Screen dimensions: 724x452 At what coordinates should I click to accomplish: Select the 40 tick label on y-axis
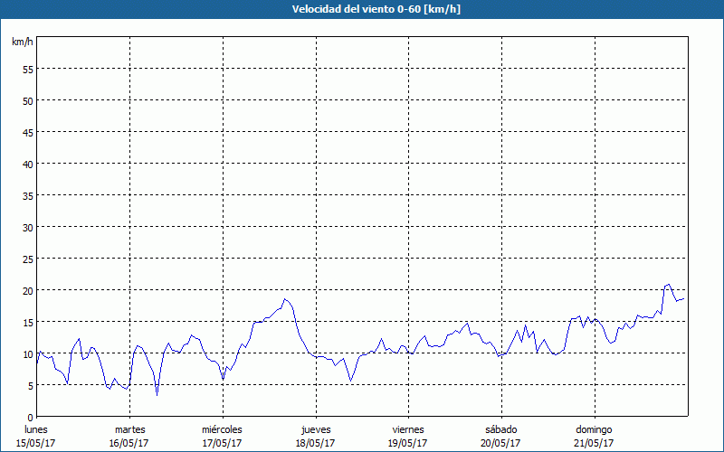[x=27, y=164]
